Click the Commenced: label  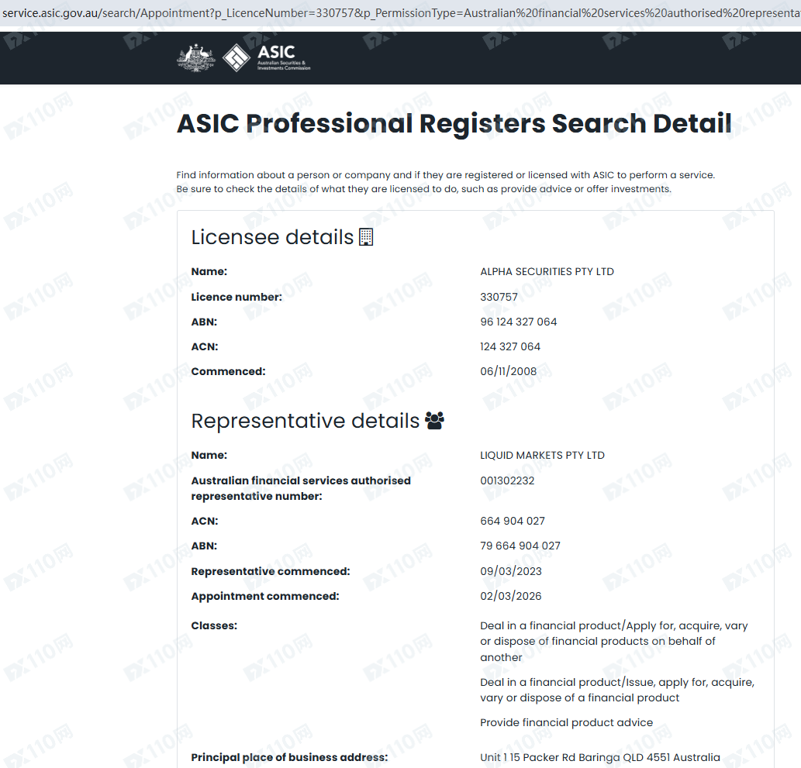coord(228,371)
